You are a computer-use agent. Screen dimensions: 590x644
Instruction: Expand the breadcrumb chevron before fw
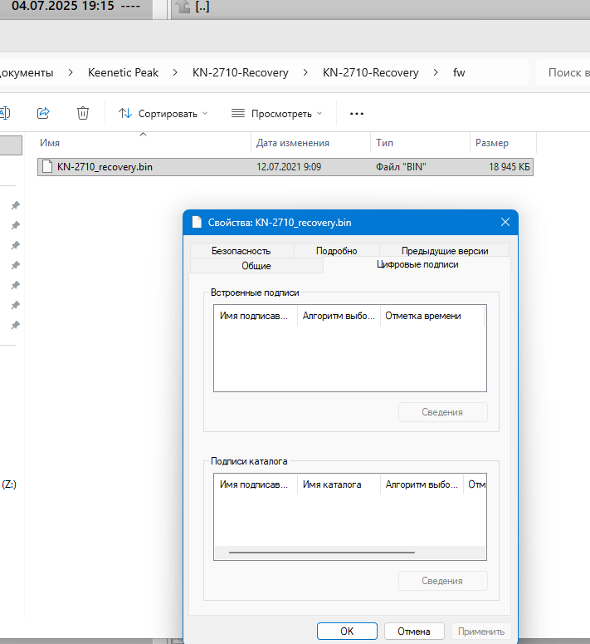coord(436,72)
